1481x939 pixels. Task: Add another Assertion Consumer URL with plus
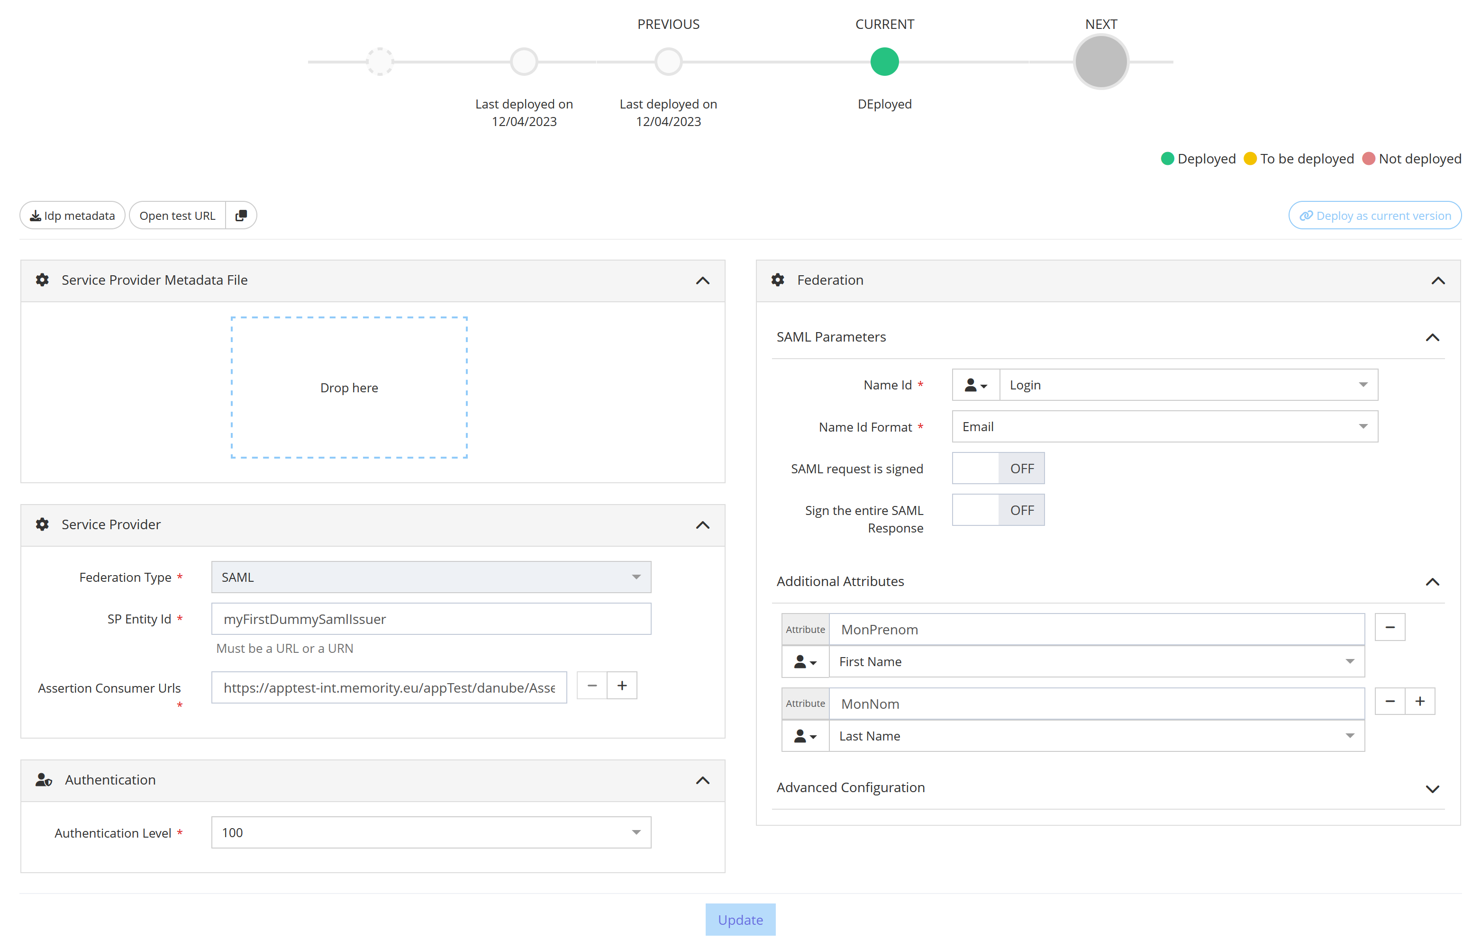(x=622, y=686)
